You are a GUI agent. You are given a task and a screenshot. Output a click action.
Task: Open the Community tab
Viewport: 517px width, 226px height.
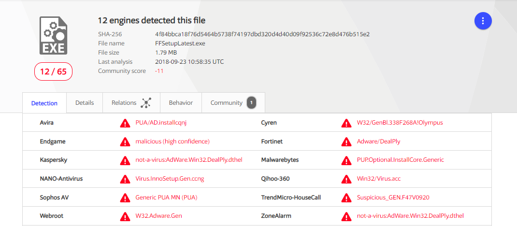233,103
